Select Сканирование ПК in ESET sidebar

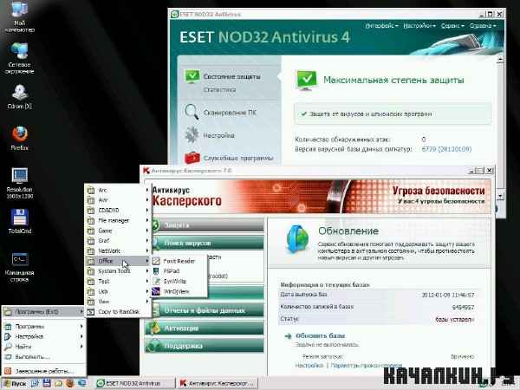[230, 113]
